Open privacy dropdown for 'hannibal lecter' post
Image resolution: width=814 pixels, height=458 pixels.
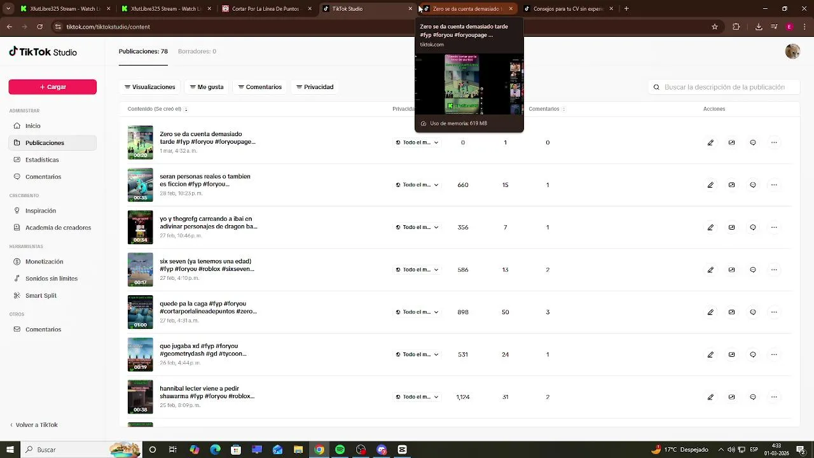click(x=417, y=397)
